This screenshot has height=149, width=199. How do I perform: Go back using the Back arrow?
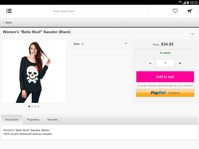pos(7,23)
